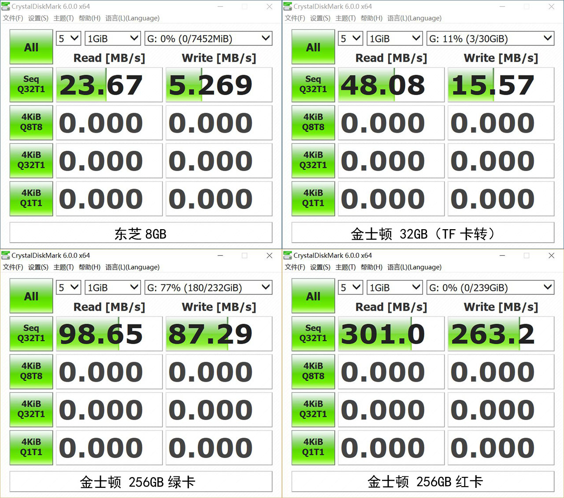Click the 23.67 sequential read result
Screen dimensions: 564x498
[x=109, y=85]
